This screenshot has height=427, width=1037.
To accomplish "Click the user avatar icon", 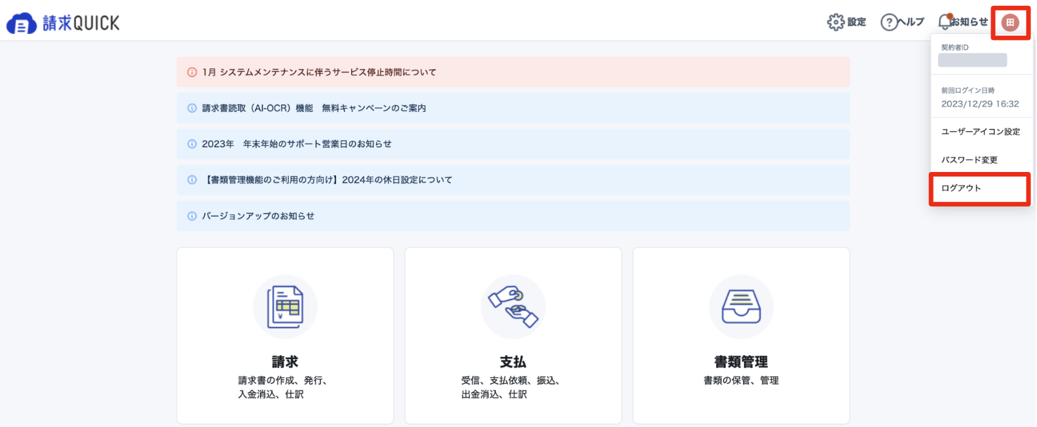I will click(x=1010, y=22).
